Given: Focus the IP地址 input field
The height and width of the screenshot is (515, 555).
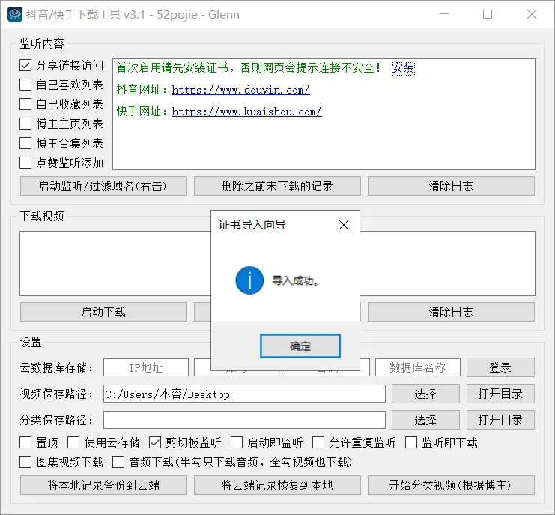Looking at the screenshot, I should 146,367.
